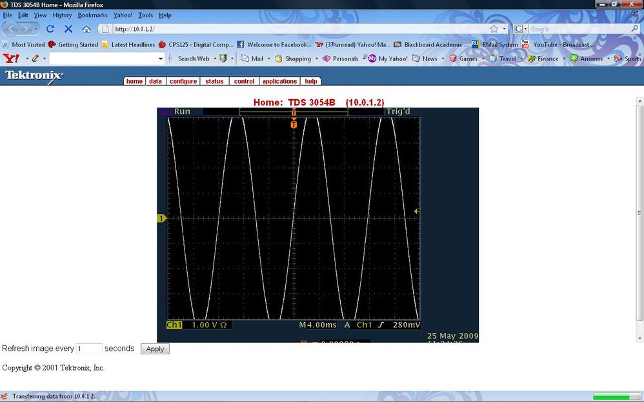The width and height of the screenshot is (644, 402).
Task: Expand the Games toolbar dropdown arrow
Action: [x=483, y=59]
